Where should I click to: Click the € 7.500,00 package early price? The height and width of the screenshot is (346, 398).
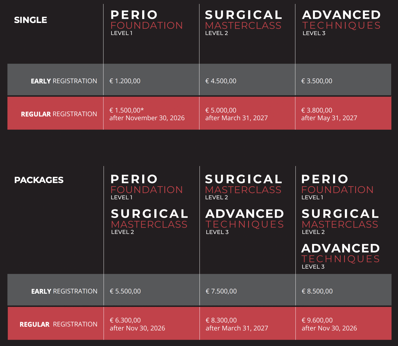click(221, 291)
